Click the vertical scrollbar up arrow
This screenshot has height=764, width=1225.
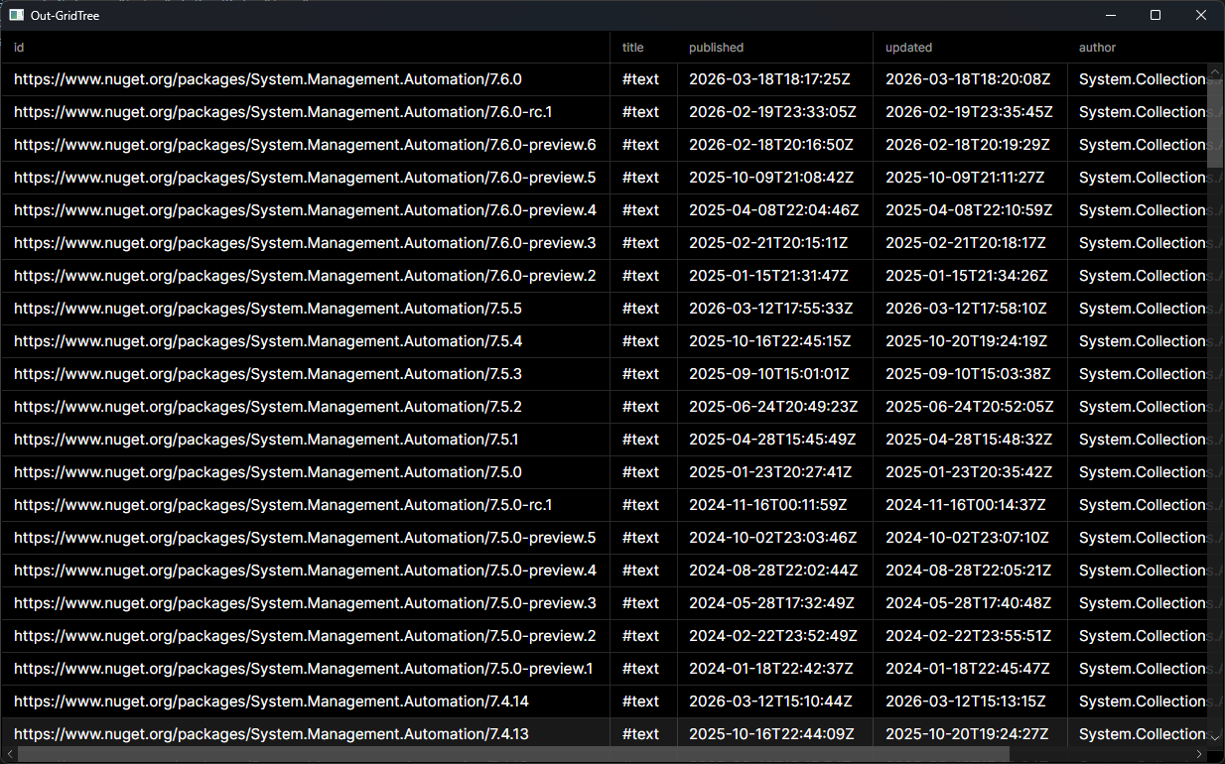point(1215,72)
